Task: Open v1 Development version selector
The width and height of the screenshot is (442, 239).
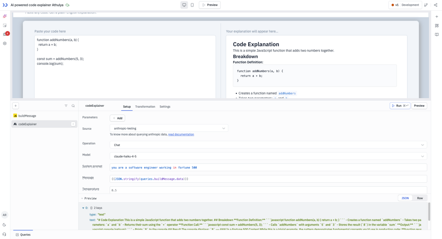Action: pyautogui.click(x=405, y=5)
